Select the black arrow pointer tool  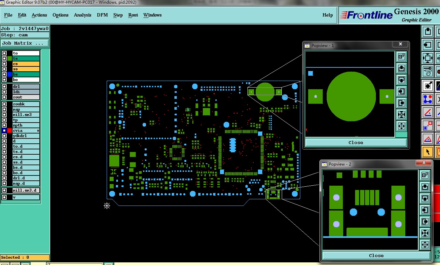428,152
